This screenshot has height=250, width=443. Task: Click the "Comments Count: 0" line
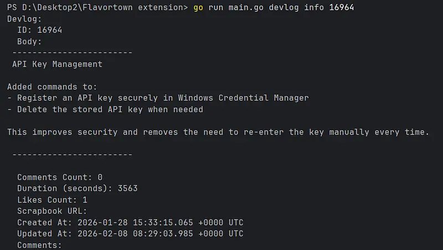click(x=60, y=178)
